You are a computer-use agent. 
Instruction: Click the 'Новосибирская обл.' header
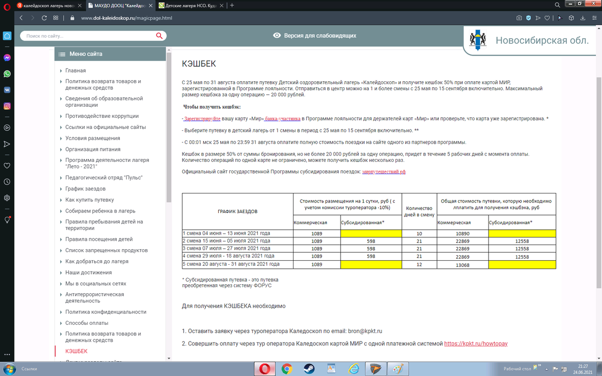coord(542,41)
